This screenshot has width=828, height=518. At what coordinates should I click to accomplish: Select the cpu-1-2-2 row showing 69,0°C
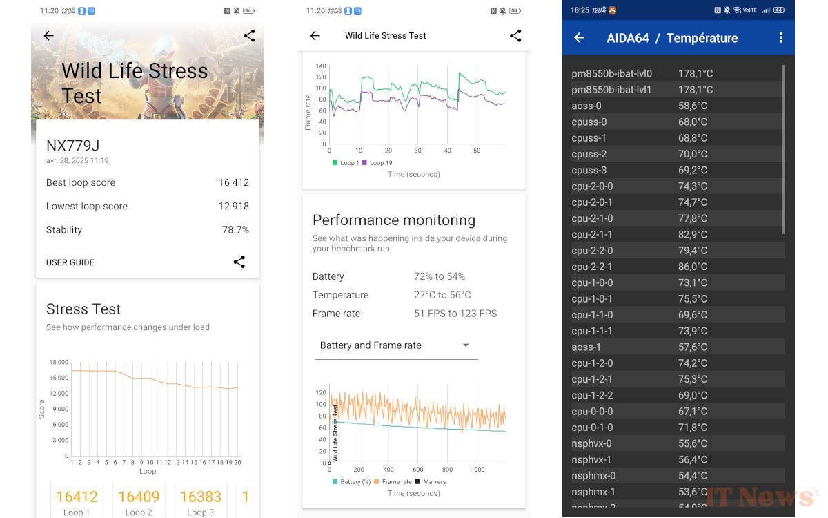tap(677, 395)
